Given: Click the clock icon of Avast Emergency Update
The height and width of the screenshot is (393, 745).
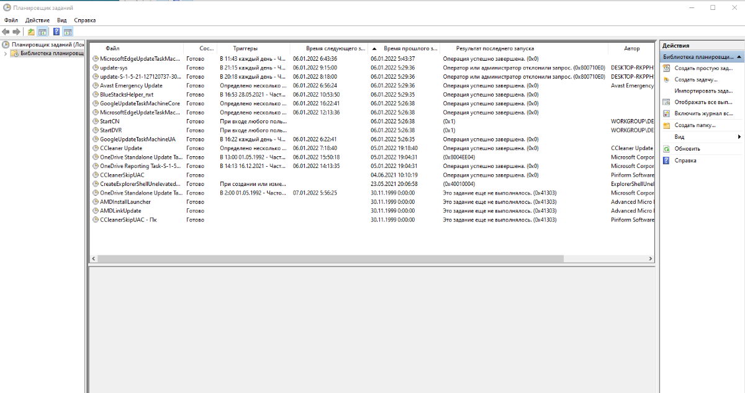Looking at the screenshot, I should [96, 86].
